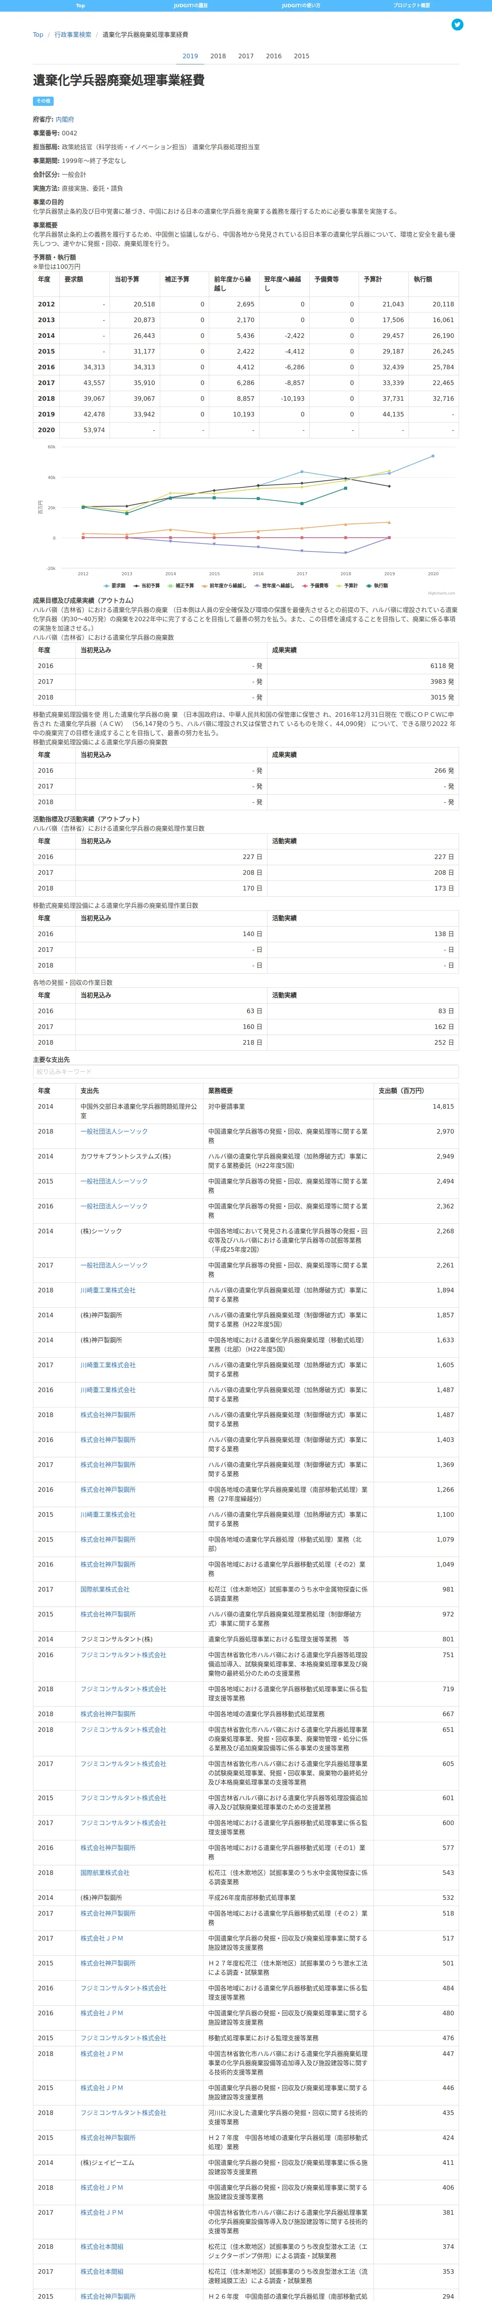Open 株式会社神戸製鋼所 in the 1,266 row
Viewport: 492px width, 2301px height.
[x=108, y=1490]
